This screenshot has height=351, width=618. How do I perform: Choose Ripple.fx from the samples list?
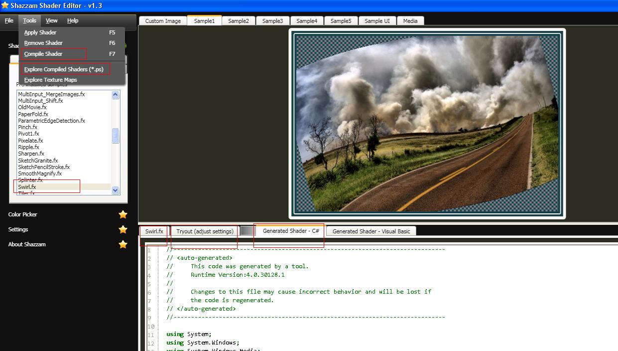pyautogui.click(x=29, y=147)
